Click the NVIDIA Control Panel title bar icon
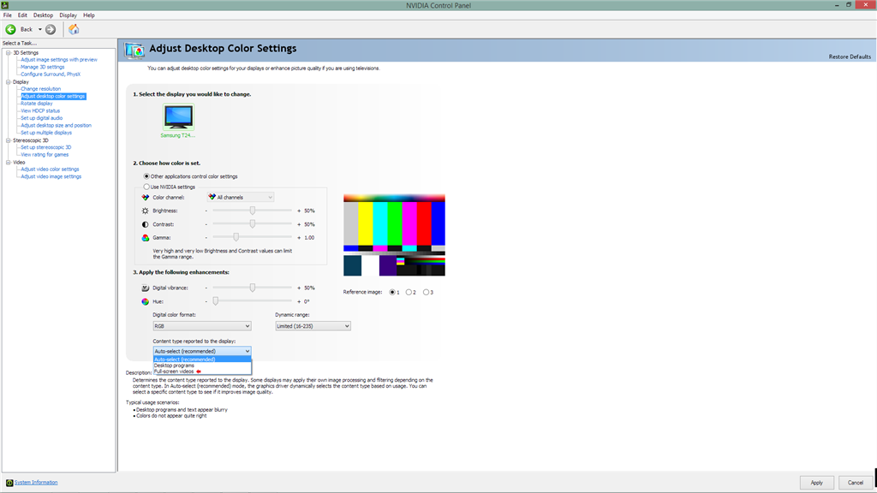This screenshot has height=493, width=877. pos(5,5)
